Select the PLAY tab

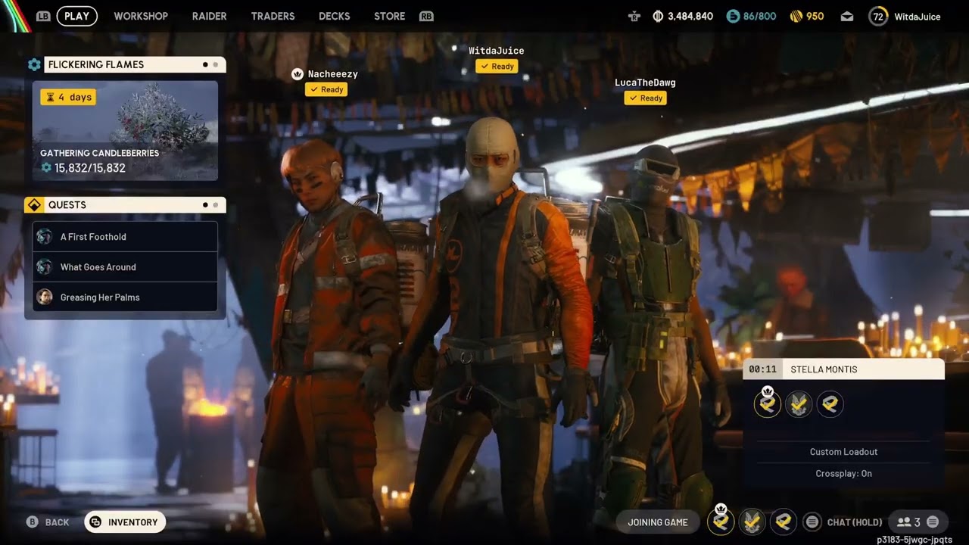76,16
